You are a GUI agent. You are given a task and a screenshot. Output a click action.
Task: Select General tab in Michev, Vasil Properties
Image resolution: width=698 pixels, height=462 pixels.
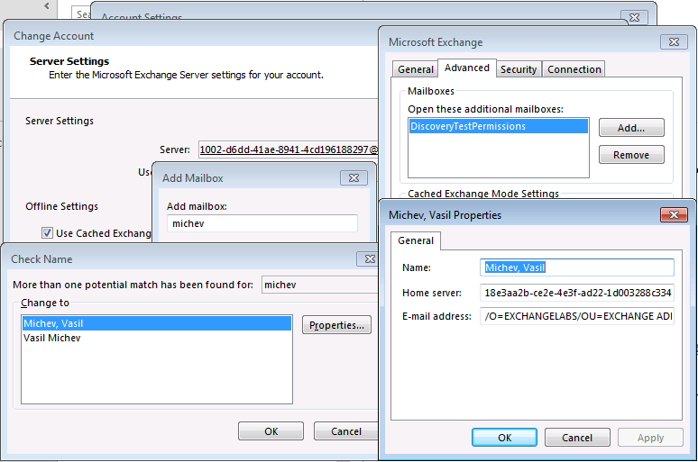click(x=416, y=240)
